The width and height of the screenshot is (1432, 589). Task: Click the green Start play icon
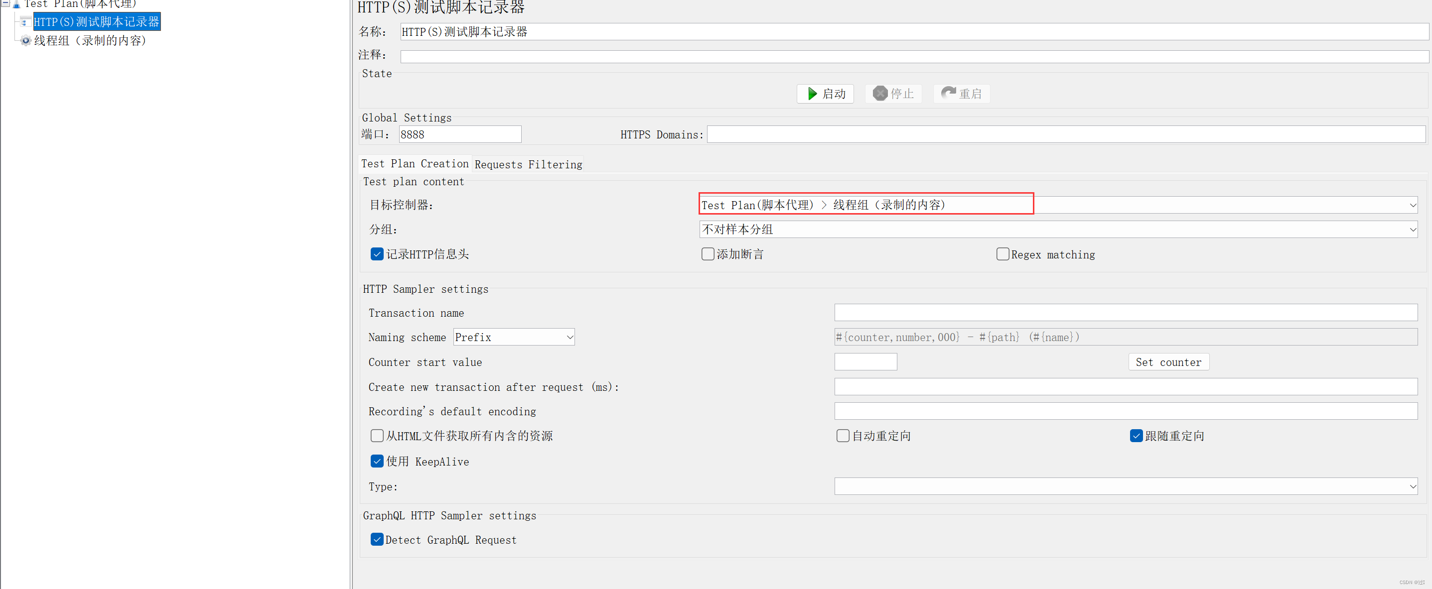812,94
